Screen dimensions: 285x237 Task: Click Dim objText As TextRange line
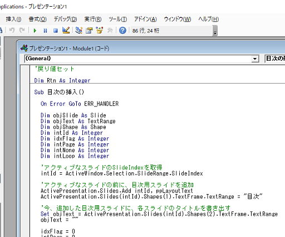(78, 121)
